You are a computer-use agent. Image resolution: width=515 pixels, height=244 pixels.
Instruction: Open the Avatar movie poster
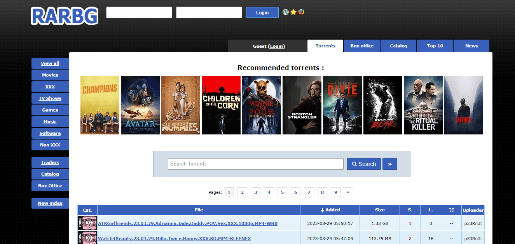pos(140,105)
